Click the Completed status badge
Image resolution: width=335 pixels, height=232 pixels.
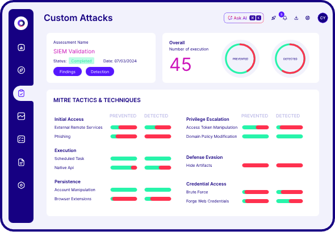pyautogui.click(x=81, y=61)
